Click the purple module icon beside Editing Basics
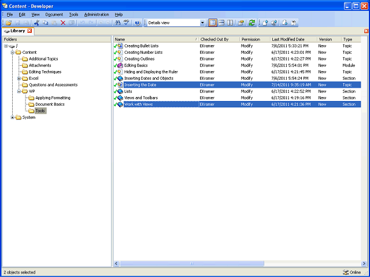 coord(120,65)
